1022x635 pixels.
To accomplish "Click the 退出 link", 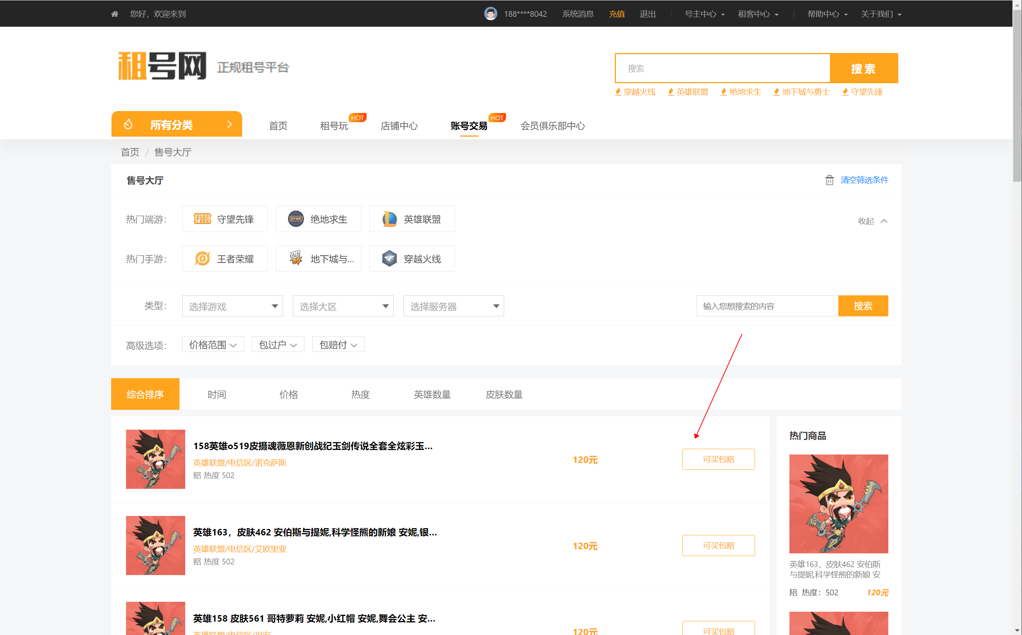I will (647, 14).
